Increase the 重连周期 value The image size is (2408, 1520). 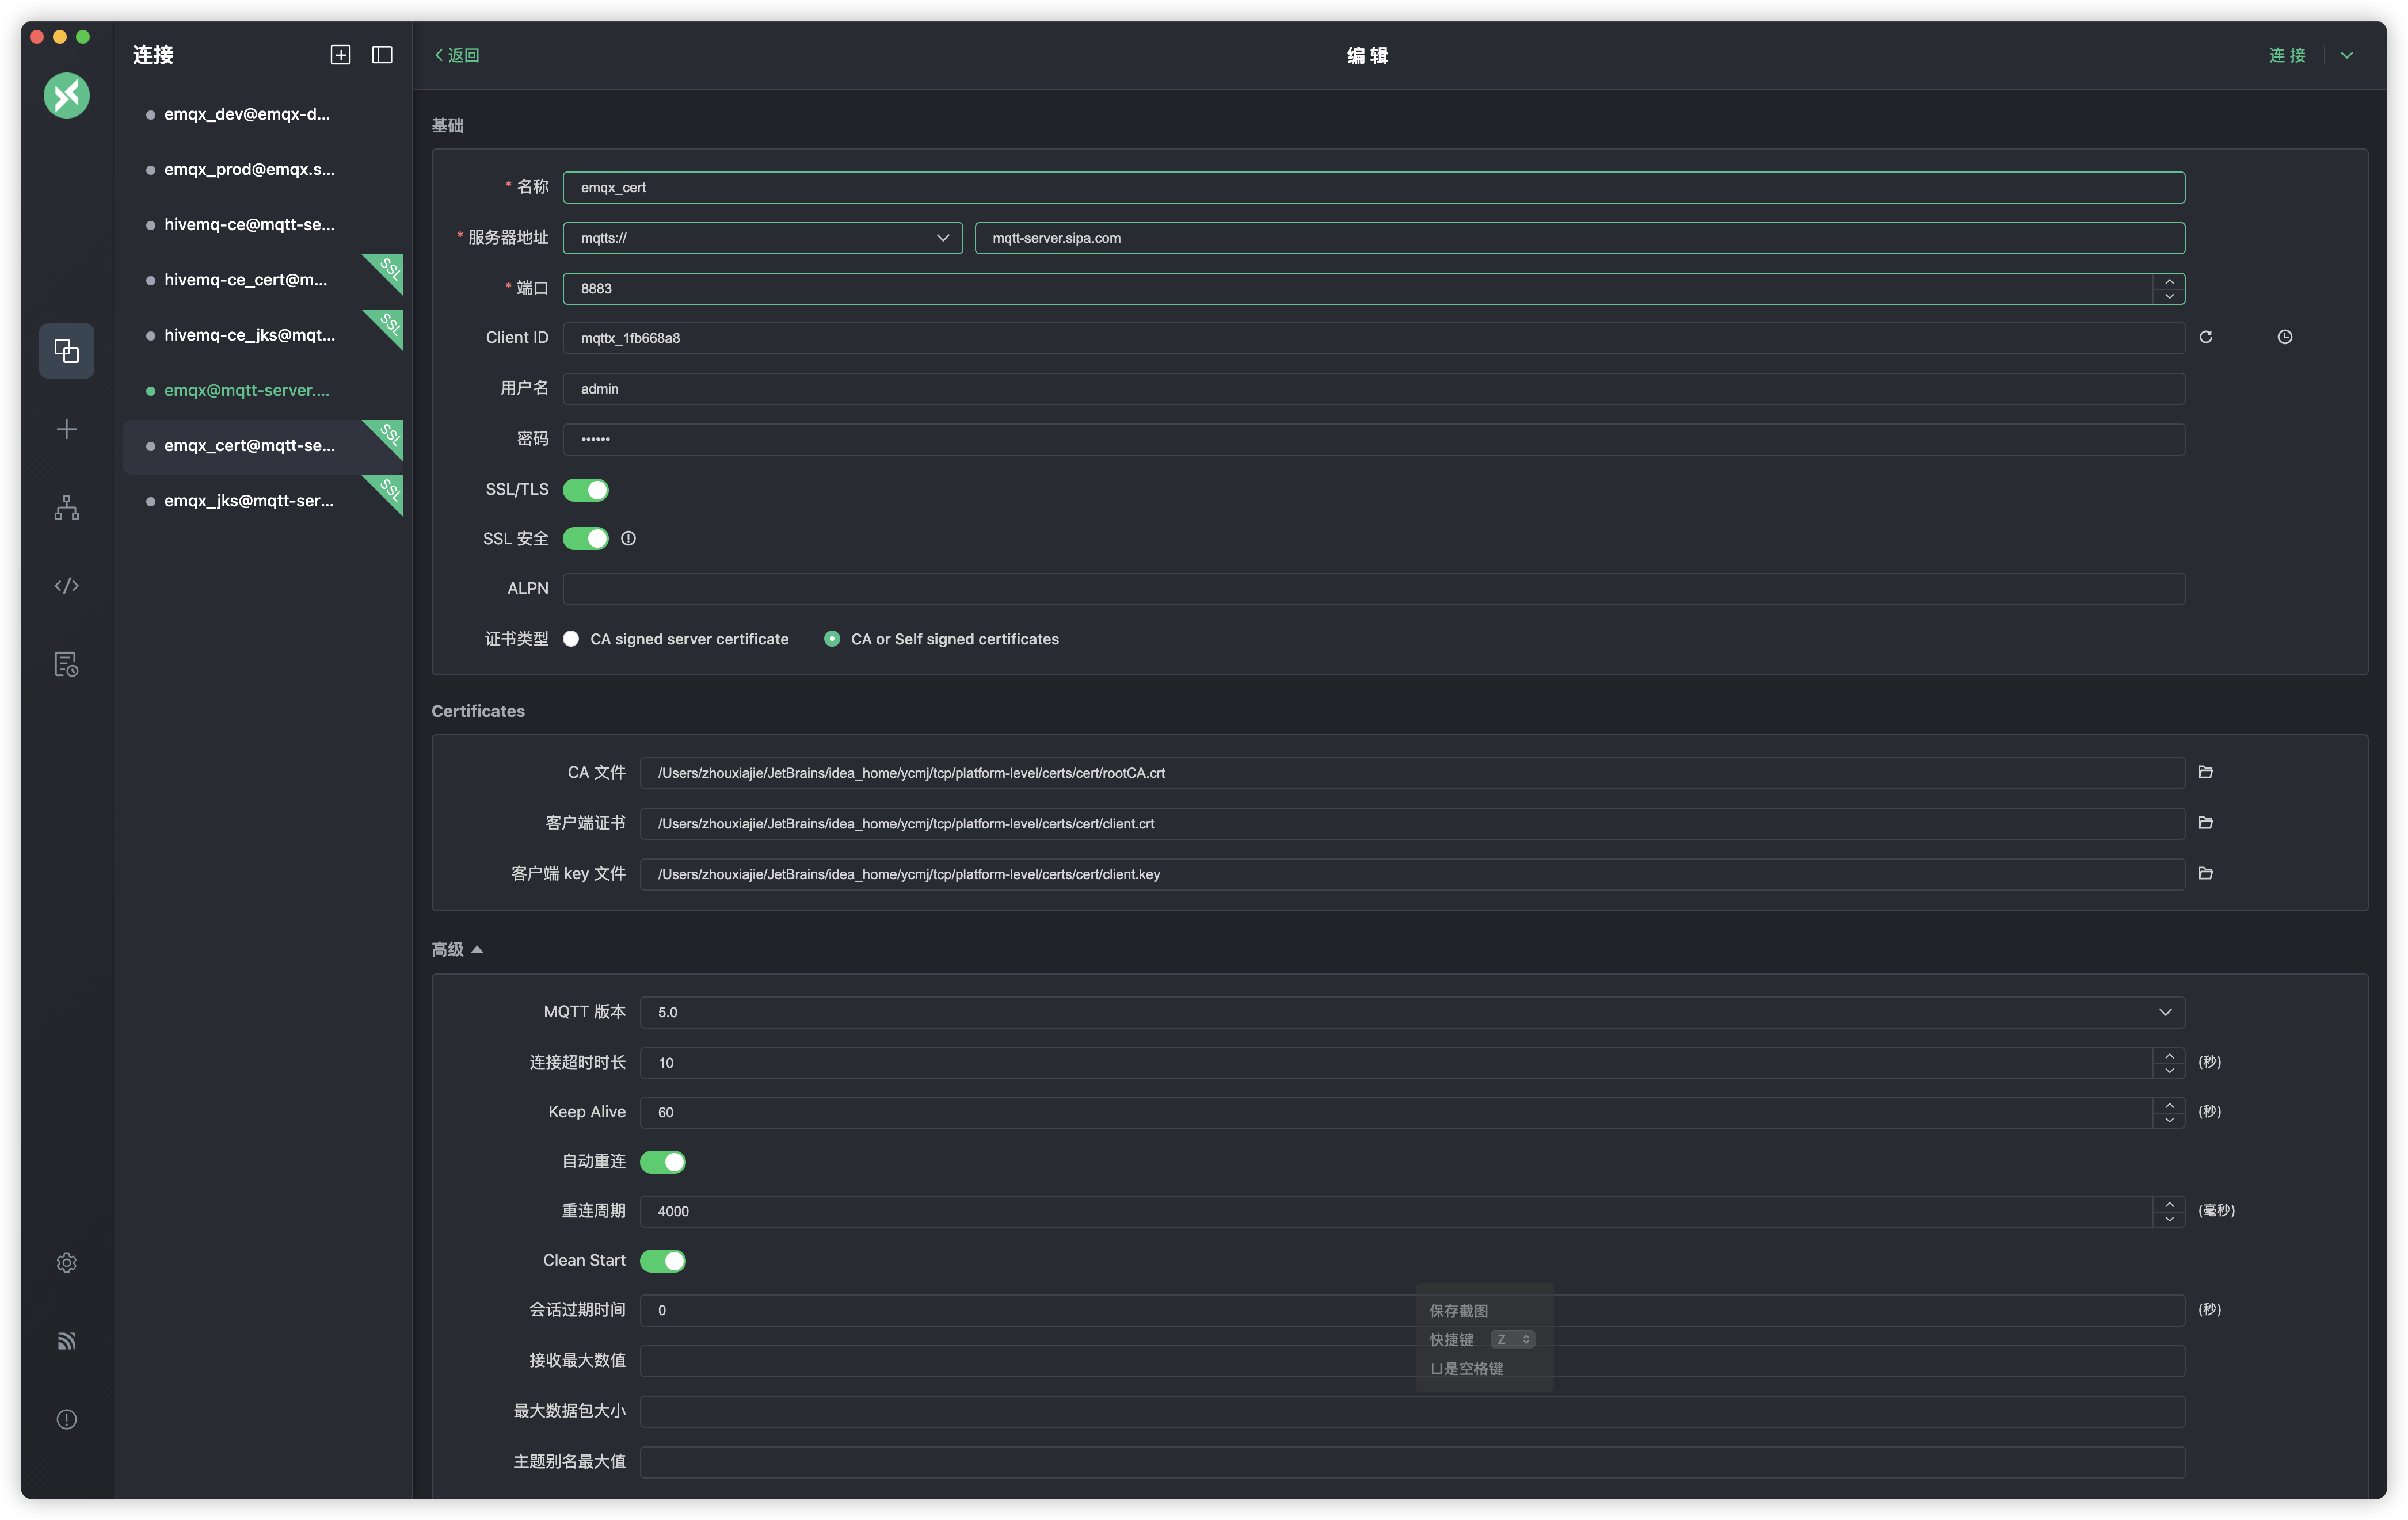coord(2169,1204)
